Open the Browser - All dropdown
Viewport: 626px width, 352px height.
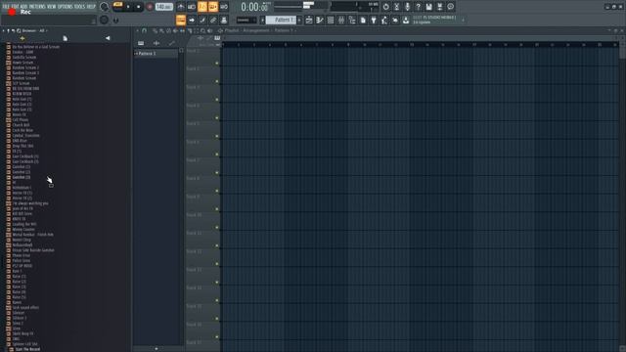pyautogui.click(x=34, y=30)
